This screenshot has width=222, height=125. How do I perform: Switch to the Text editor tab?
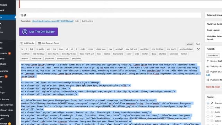pos(198,44)
